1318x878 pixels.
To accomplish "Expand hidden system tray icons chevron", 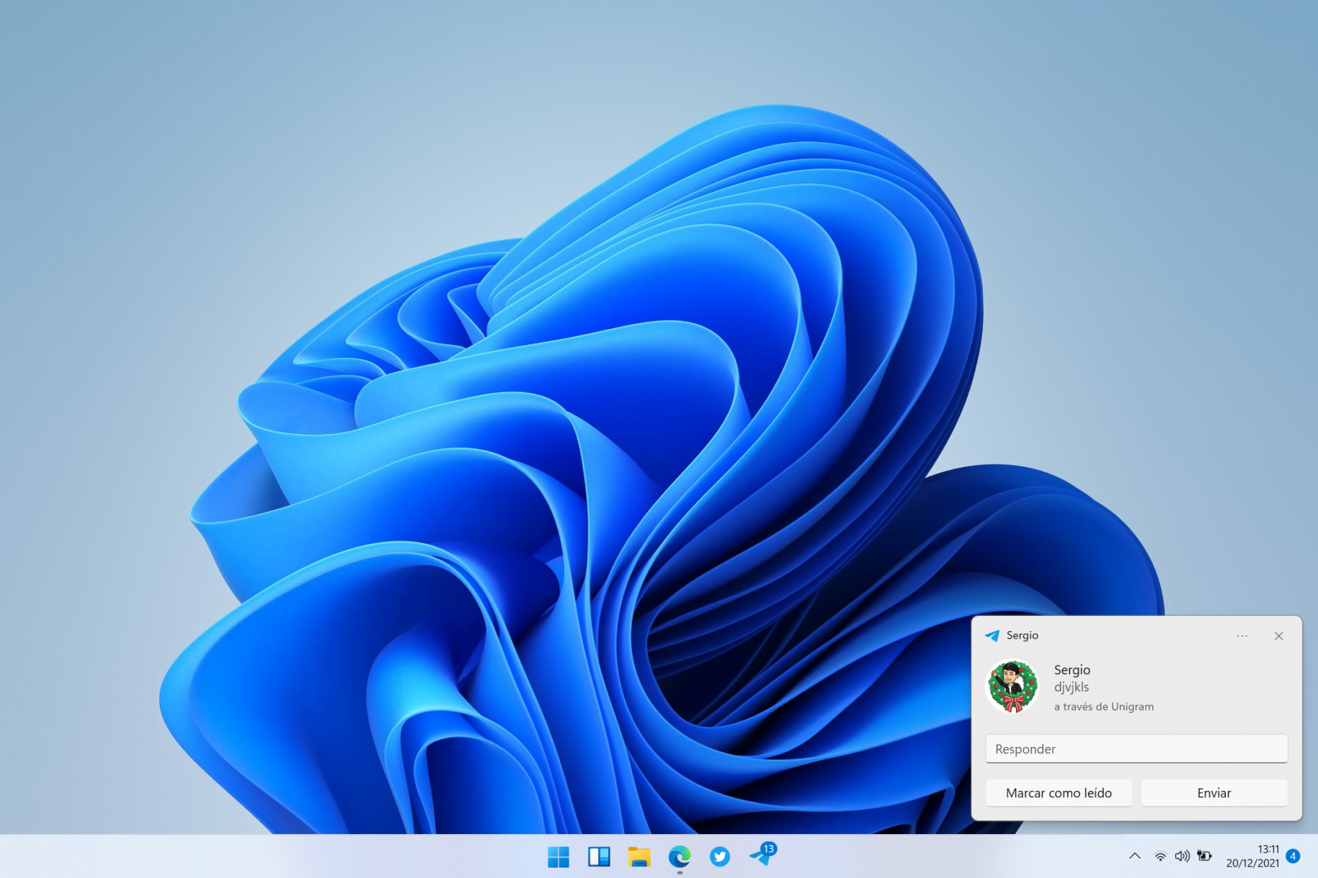I will (x=1135, y=856).
